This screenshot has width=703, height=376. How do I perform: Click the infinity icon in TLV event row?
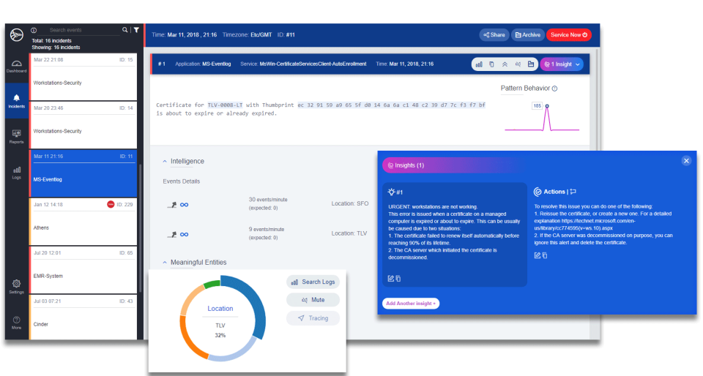[x=185, y=234]
